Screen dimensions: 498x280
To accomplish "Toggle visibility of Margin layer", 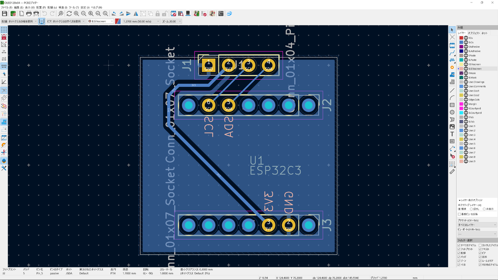I will pos(466,104).
